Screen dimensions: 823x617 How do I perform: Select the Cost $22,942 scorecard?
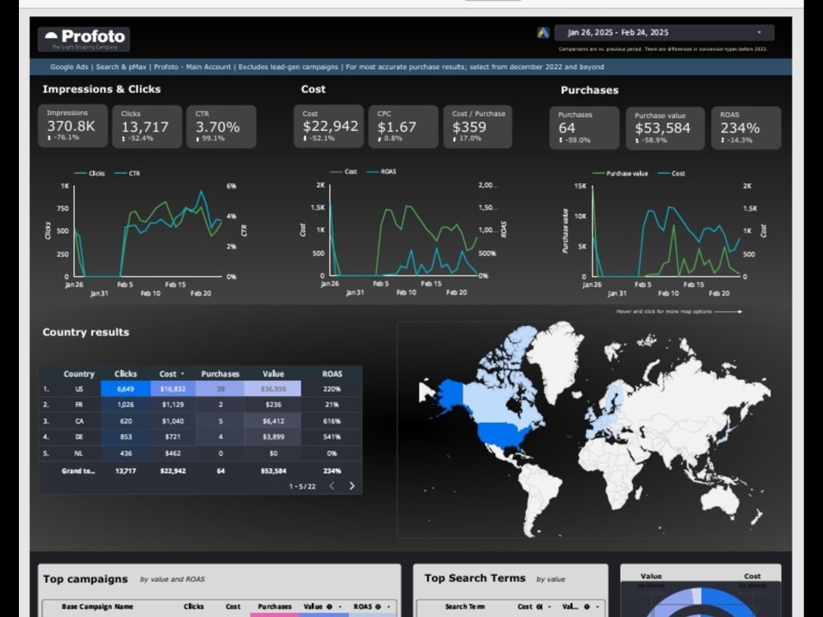pos(328,126)
